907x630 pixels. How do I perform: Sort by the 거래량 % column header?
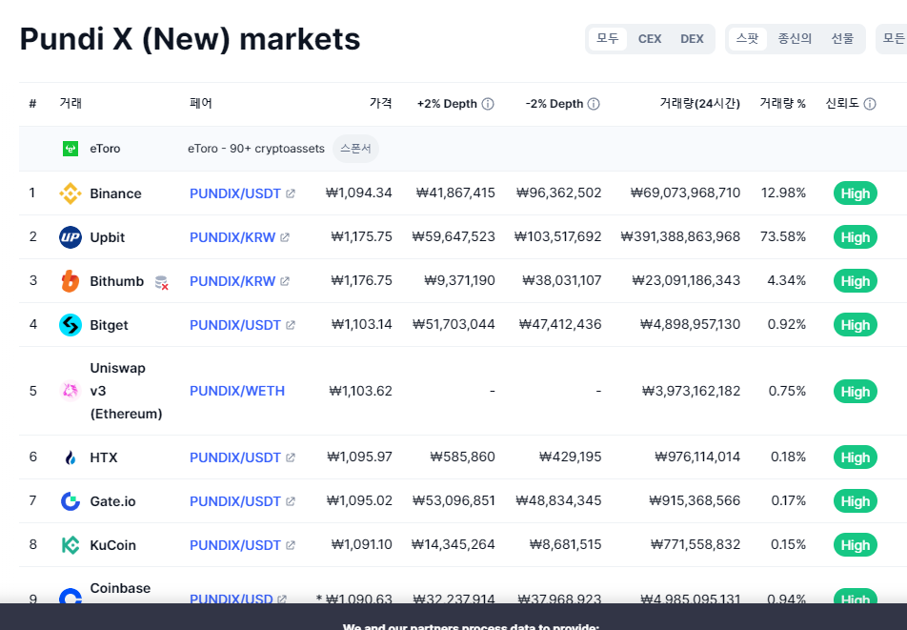(782, 104)
